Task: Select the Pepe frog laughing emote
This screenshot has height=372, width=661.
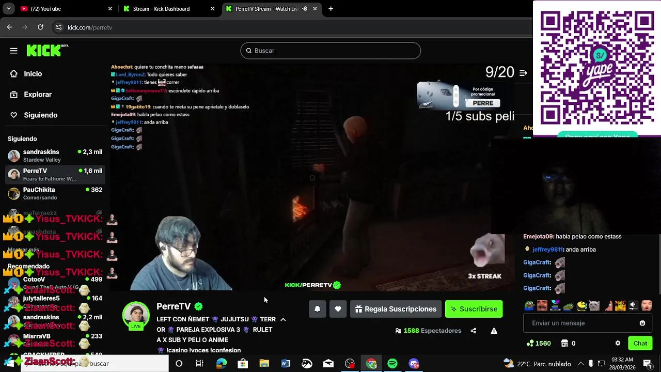Action: 529,306
